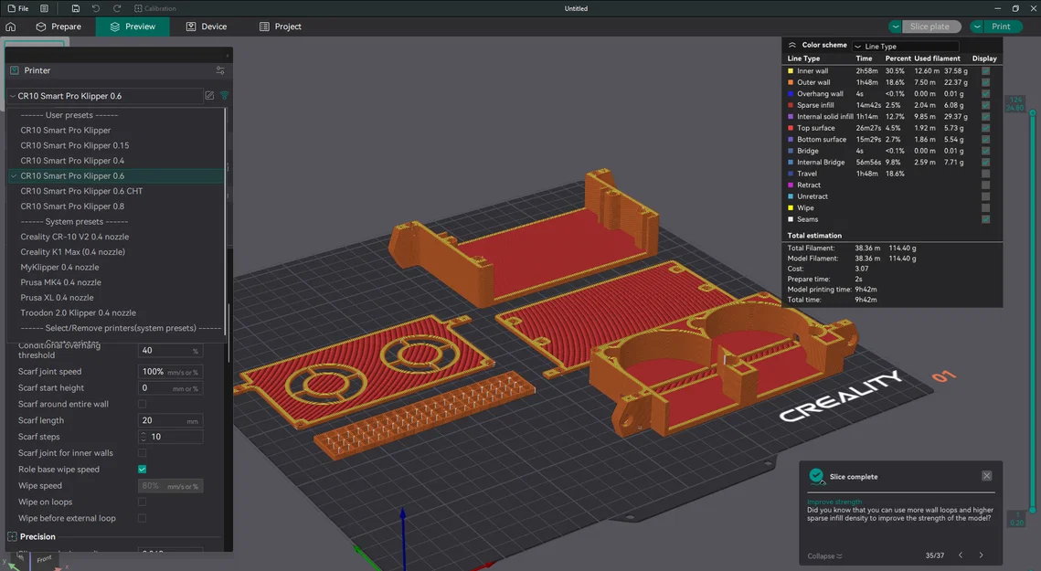The width and height of the screenshot is (1041, 571).
Task: Collapse the CR10 printer preset dropdown
Action: click(x=13, y=95)
